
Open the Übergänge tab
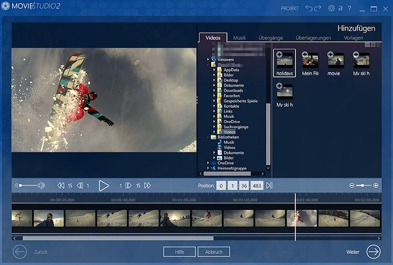(x=270, y=38)
